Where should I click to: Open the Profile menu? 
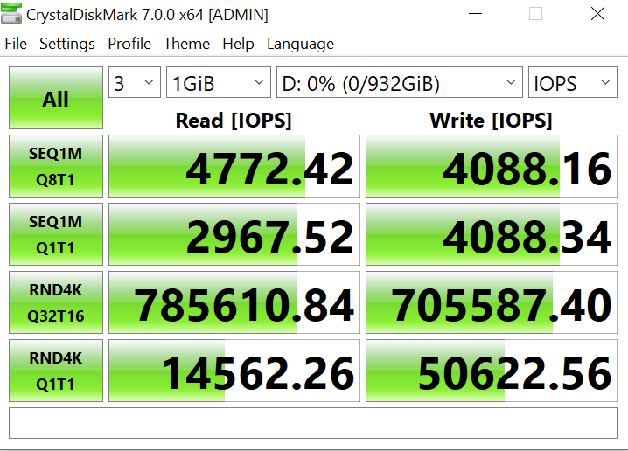point(129,44)
